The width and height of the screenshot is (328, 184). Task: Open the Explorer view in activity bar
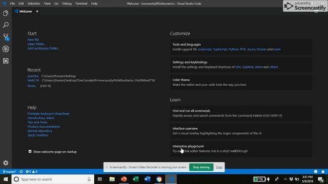click(x=6, y=13)
